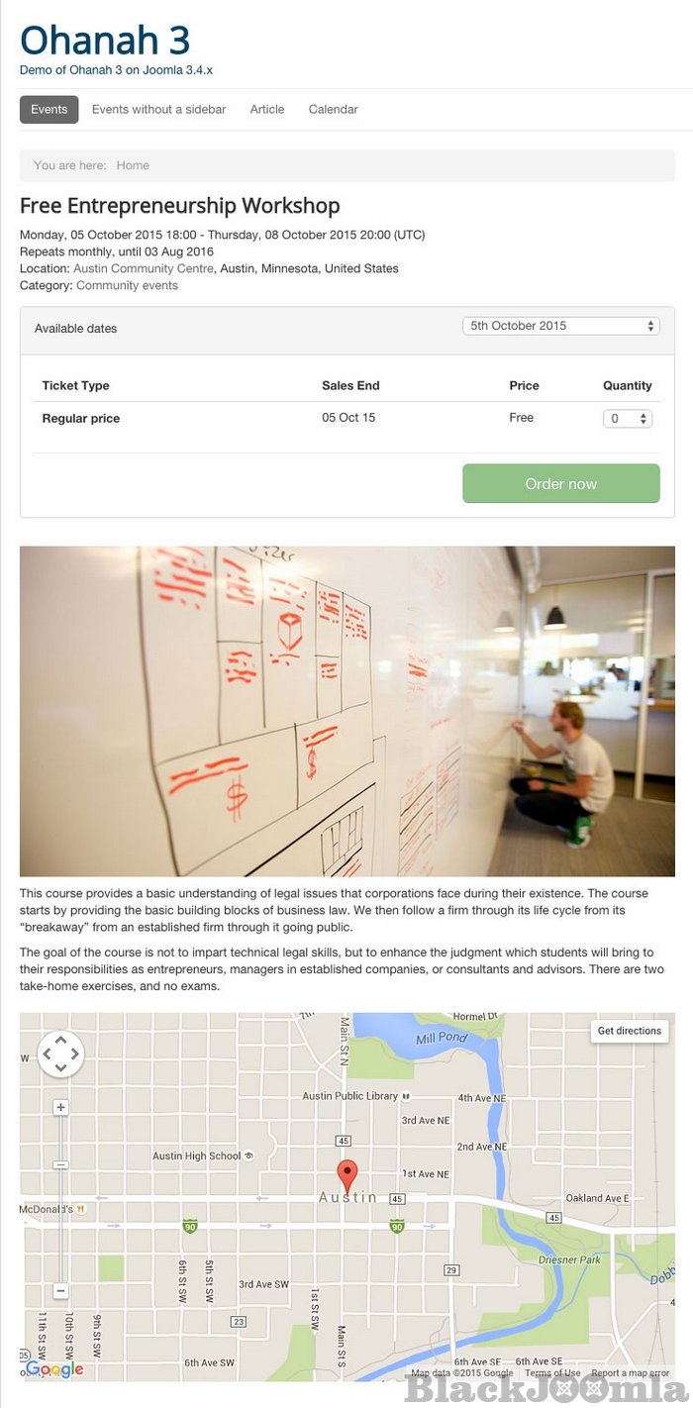Pan the map up using the arrow
Image resolution: width=693 pixels, height=1408 pixels.
(60, 1040)
